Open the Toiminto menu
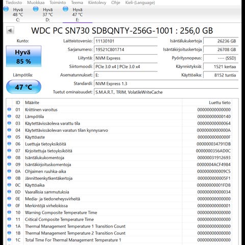 pyautogui.click(x=58, y=3)
